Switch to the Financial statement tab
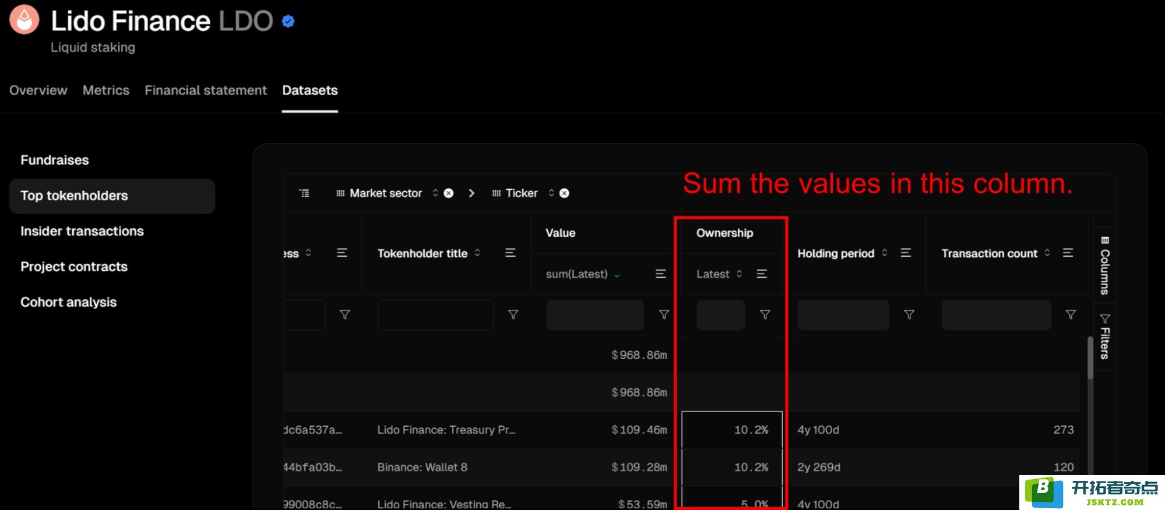Image resolution: width=1165 pixels, height=510 pixels. [x=206, y=90]
